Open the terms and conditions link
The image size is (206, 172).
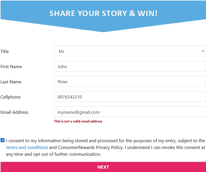[x=27, y=148]
